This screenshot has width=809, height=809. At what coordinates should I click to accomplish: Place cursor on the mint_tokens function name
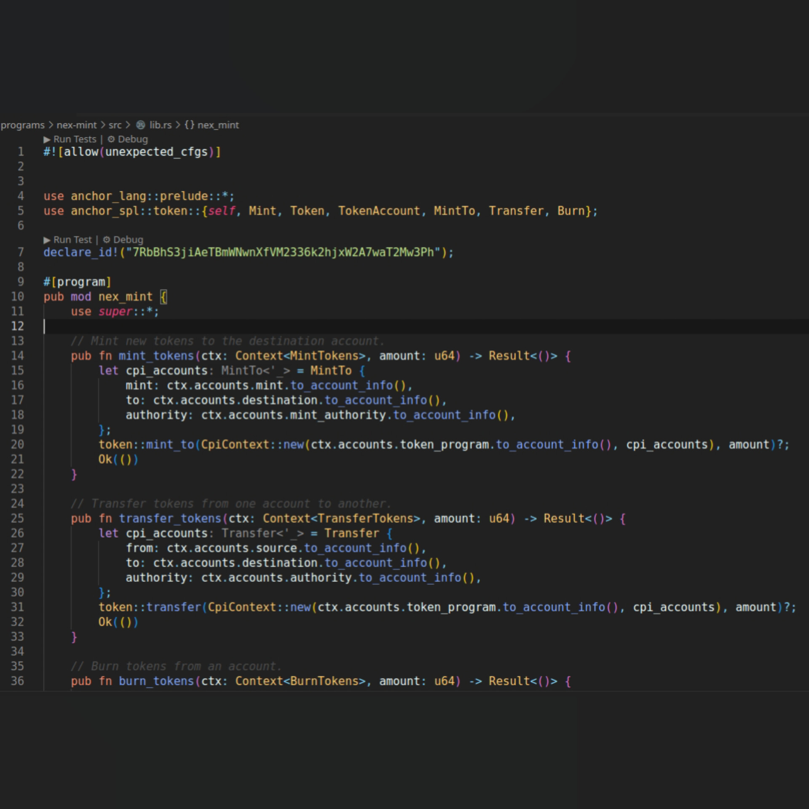click(156, 356)
